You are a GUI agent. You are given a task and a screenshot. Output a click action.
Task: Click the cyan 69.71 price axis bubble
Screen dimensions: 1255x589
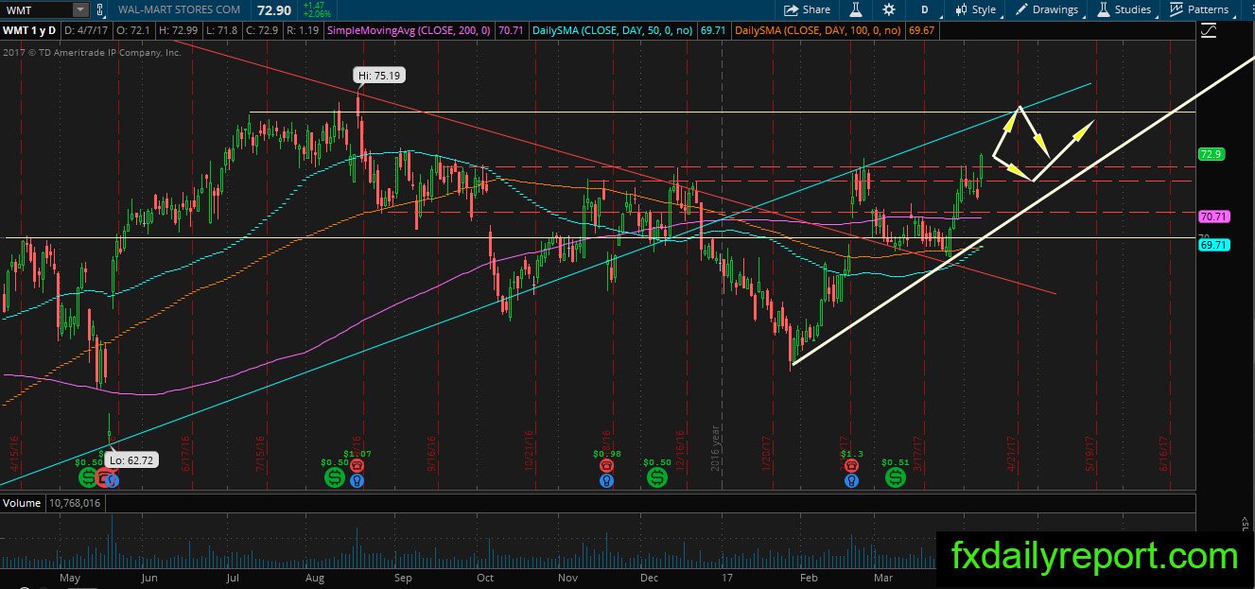[x=1213, y=244]
